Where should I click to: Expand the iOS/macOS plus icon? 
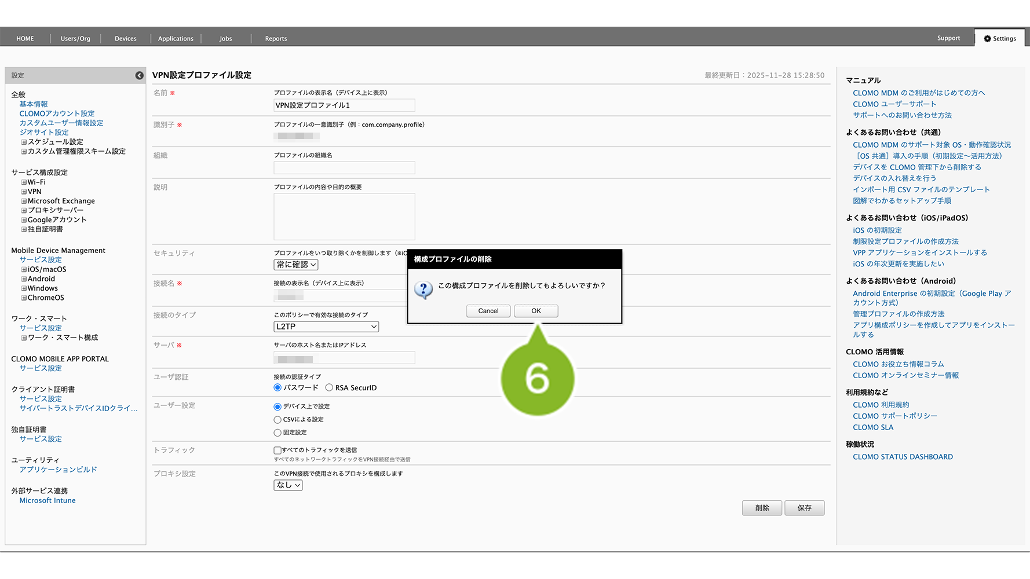coord(24,270)
